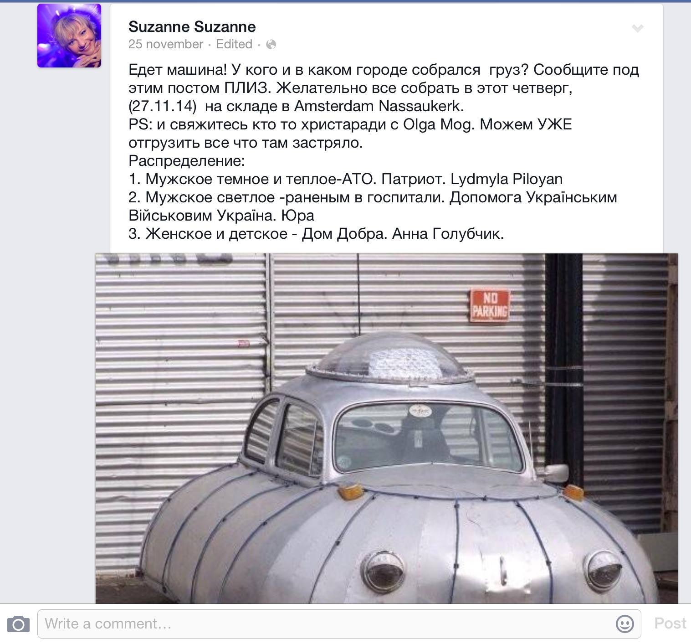
Task: Open Olga Mog tagged profile
Action: coord(437,124)
